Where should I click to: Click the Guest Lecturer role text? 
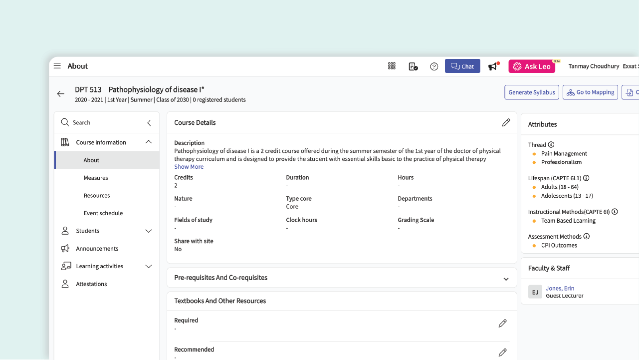pyautogui.click(x=565, y=296)
